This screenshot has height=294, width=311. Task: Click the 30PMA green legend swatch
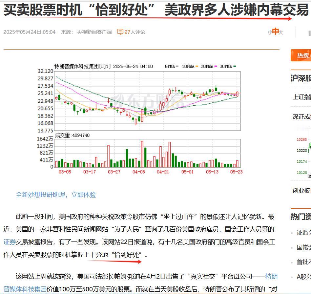(235, 66)
